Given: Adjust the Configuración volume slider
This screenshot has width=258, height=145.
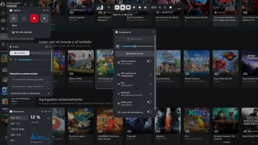Looking at the screenshot, I should click(137, 46).
